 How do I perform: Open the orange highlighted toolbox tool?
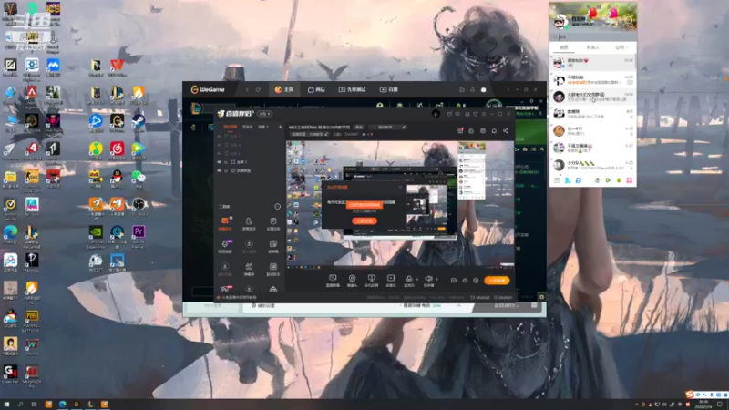point(225,223)
